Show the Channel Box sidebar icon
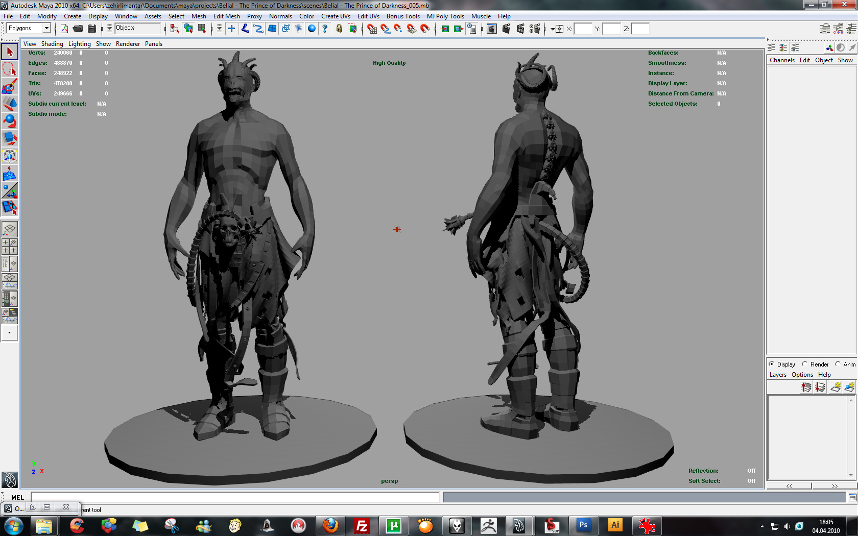Screen dimensions: 858x536 (x=851, y=29)
